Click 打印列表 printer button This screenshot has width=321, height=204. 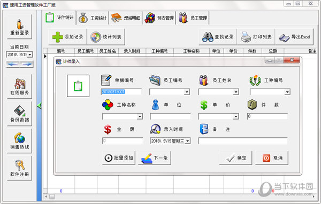point(256,37)
